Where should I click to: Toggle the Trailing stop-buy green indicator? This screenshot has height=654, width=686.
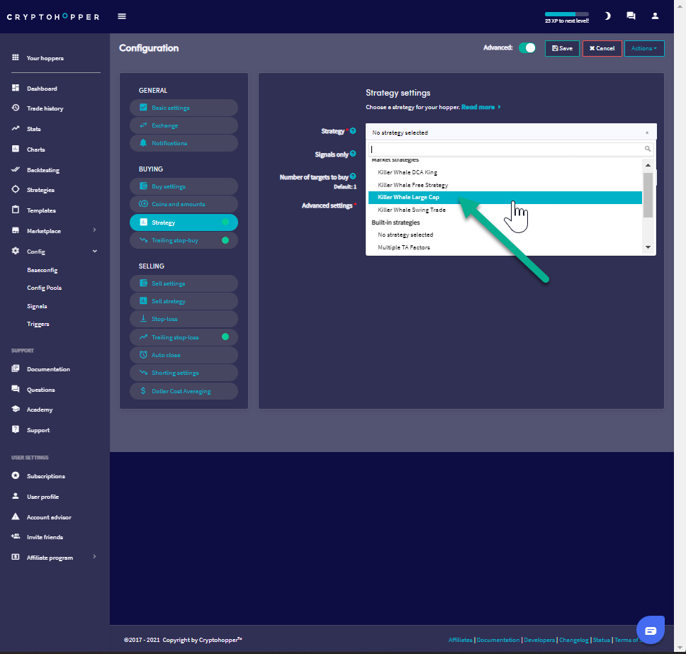click(225, 240)
